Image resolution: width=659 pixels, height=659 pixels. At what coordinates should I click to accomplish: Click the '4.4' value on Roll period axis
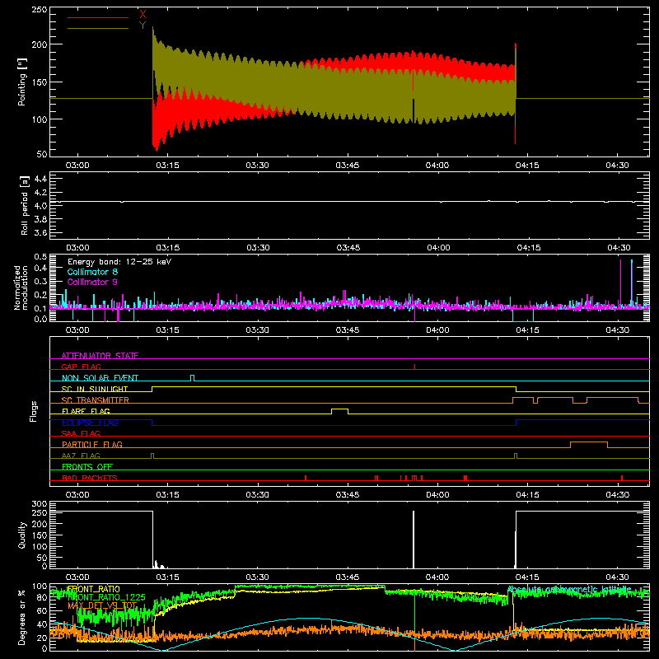40,179
